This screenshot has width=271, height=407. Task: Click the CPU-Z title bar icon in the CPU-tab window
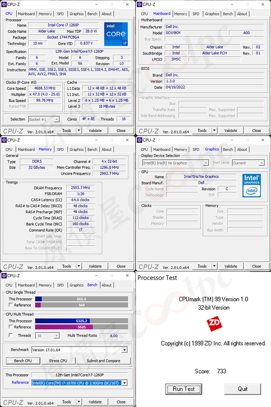click(4, 4)
